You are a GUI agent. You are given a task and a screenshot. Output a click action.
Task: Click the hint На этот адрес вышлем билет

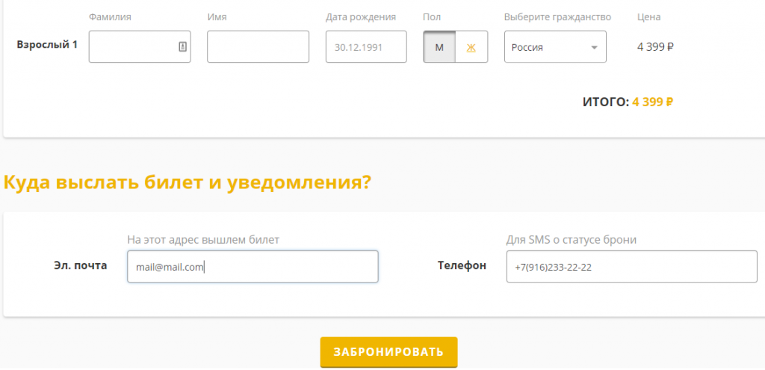pyautogui.click(x=203, y=240)
